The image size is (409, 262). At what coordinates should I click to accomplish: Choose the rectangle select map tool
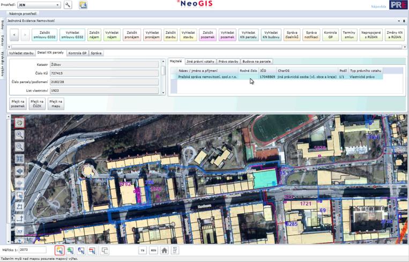pyautogui.click(x=19, y=194)
